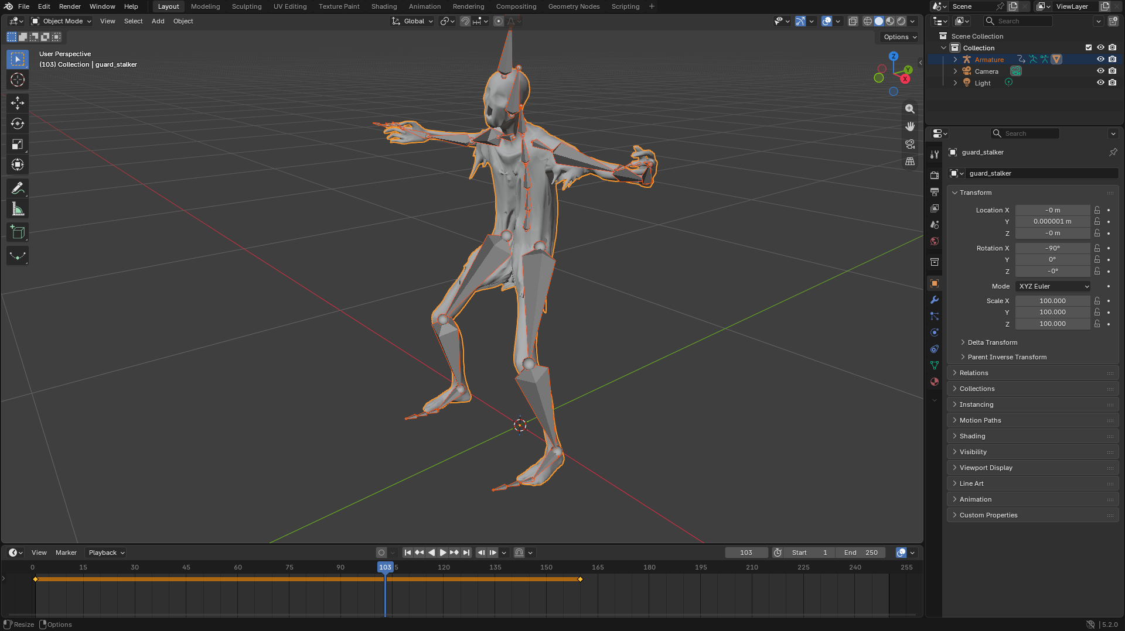
Task: Switch to material preview shading
Action: tap(890, 21)
